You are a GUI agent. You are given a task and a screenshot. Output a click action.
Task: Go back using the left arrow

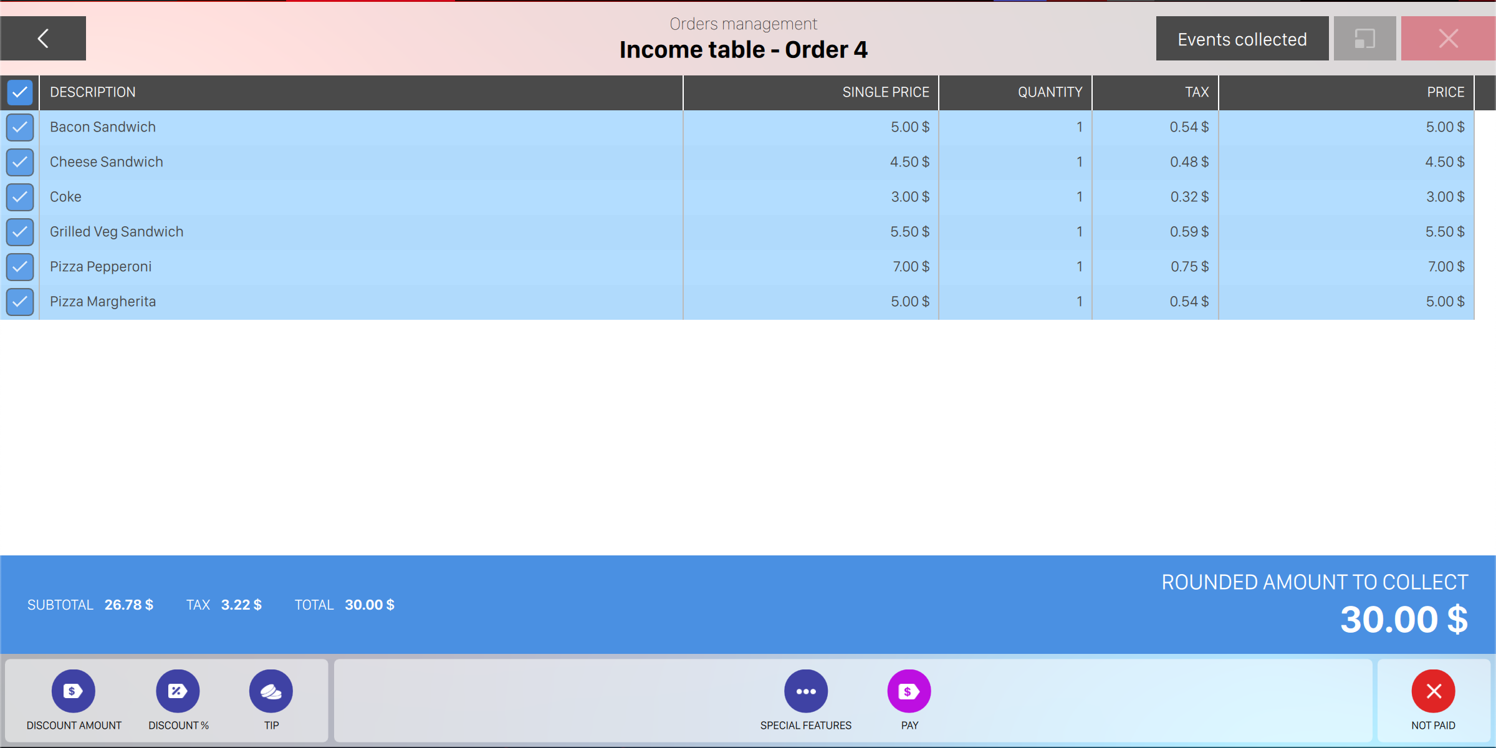point(43,39)
